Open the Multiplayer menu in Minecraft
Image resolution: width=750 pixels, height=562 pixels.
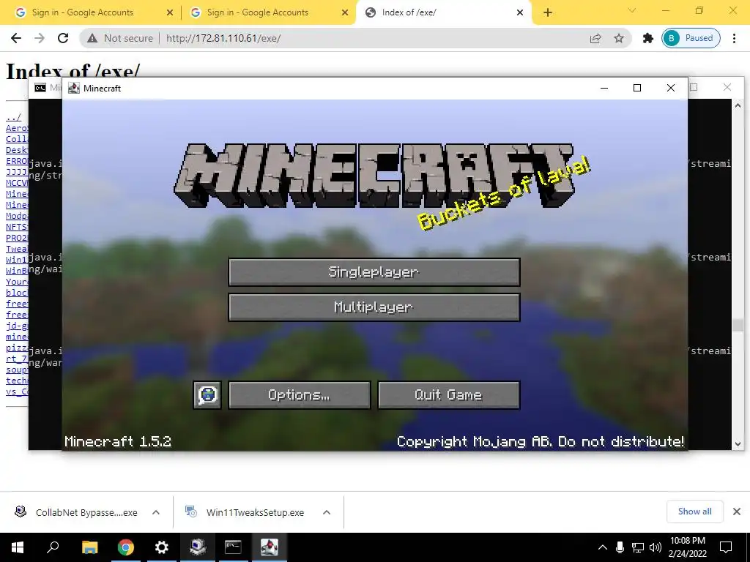pyautogui.click(x=374, y=307)
